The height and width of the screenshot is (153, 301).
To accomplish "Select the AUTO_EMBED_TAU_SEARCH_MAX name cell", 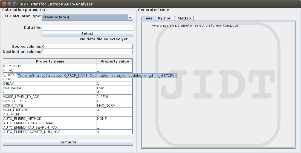I will click(50, 127).
